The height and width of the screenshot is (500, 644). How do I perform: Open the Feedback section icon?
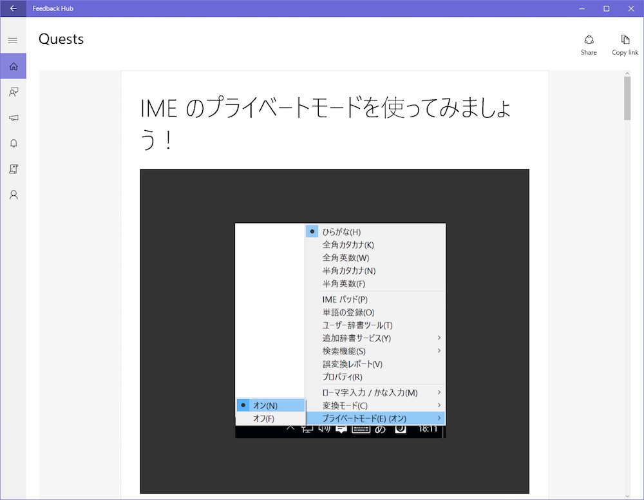click(13, 91)
